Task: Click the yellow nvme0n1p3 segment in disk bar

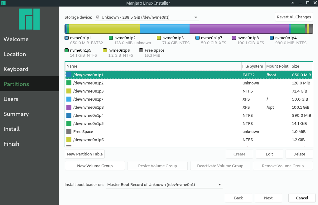Action: [x=104, y=29]
